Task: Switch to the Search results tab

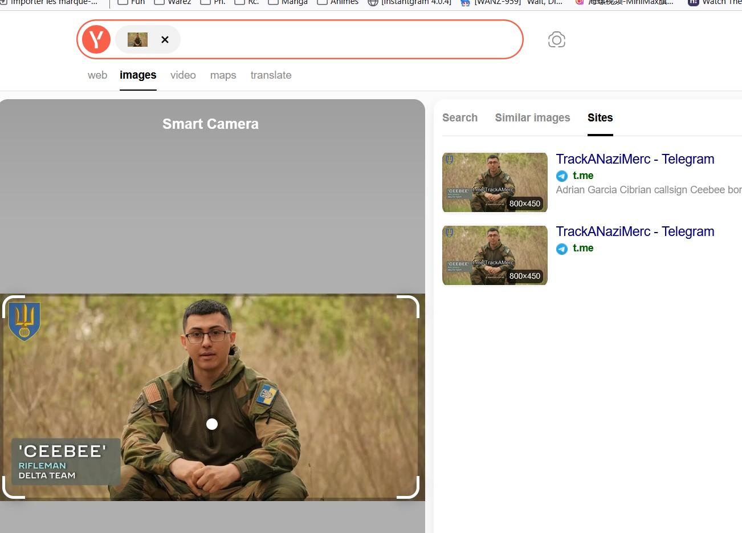Action: [460, 117]
